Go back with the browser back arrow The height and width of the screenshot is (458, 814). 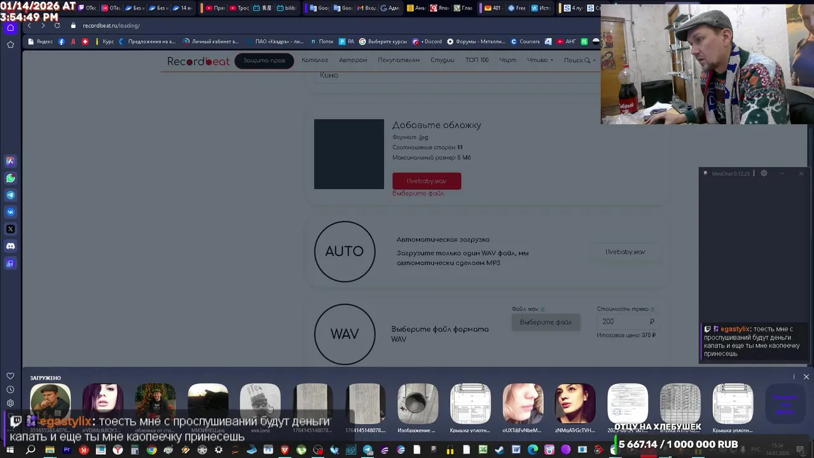pos(29,25)
